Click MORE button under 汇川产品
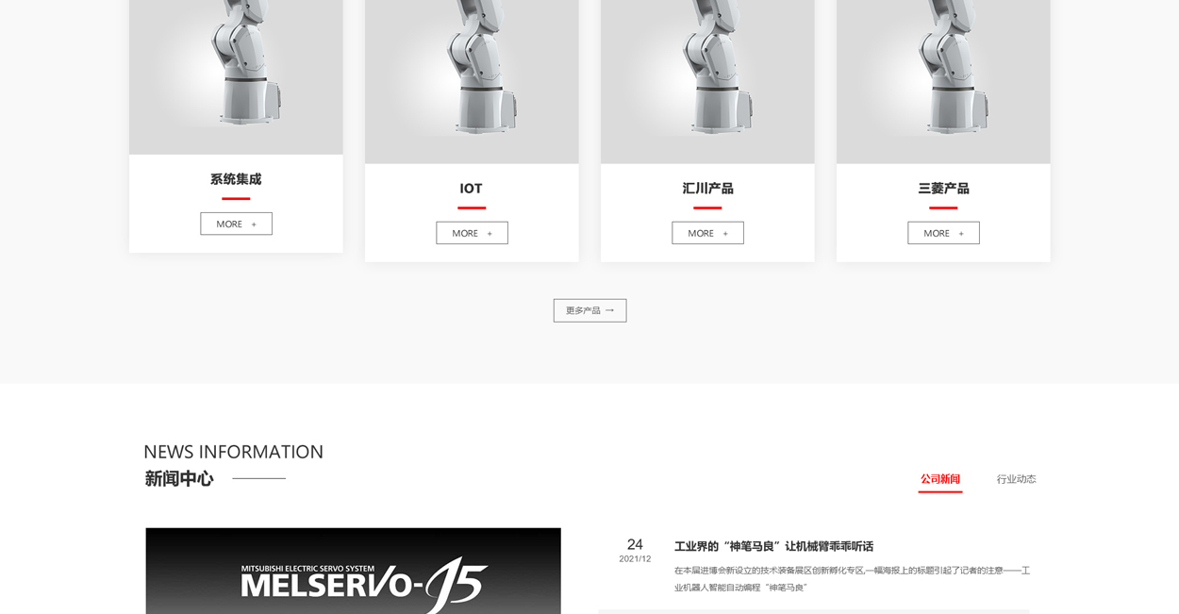Screen dimensions: 1179x614 707,233
